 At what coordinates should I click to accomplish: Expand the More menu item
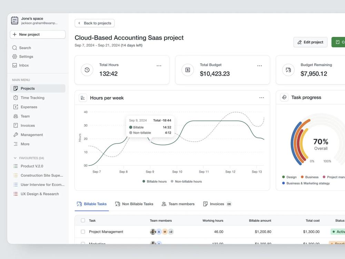(x=38, y=144)
